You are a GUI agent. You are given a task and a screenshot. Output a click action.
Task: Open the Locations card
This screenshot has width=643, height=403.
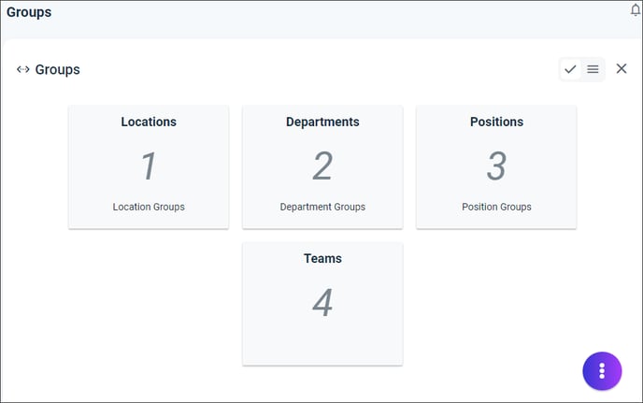[149, 166]
